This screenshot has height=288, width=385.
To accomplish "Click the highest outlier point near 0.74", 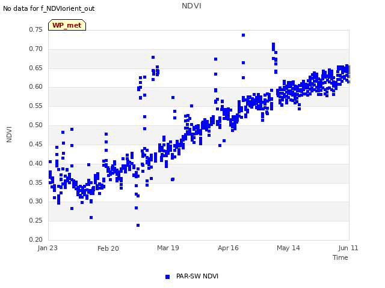I will coord(243,35).
